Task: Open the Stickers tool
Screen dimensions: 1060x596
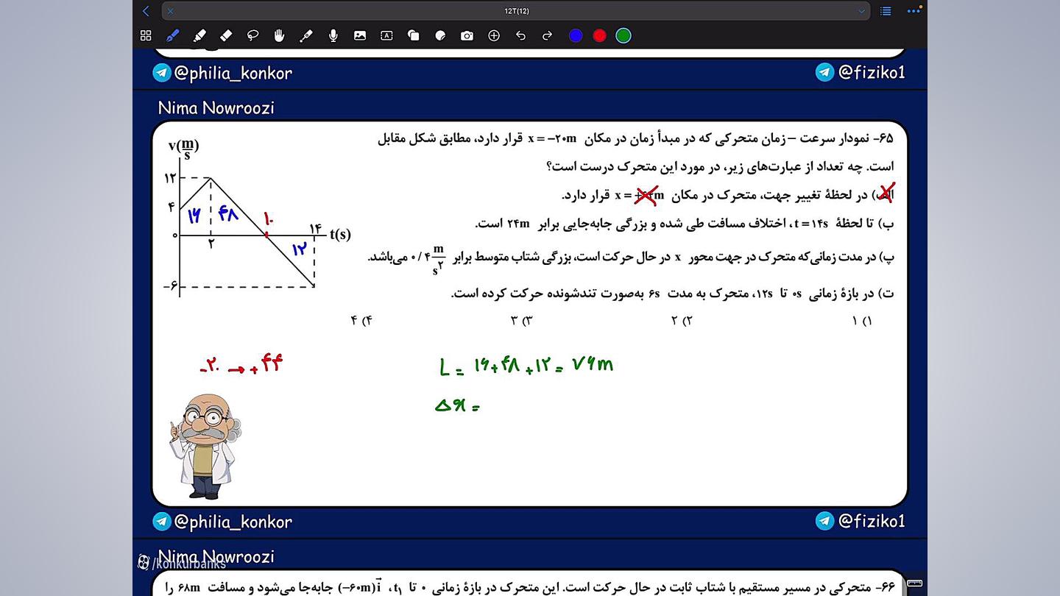Action: pyautogui.click(x=440, y=35)
